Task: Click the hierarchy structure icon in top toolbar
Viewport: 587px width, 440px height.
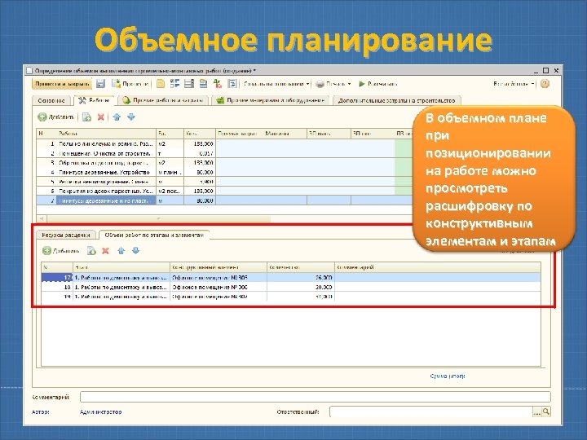Action: 174,84
